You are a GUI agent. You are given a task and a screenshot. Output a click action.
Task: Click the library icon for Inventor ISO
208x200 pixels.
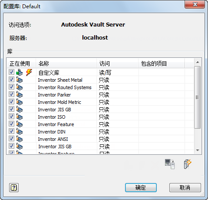(x=20, y=117)
